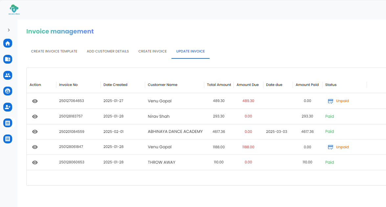Click Paid status of THROW AWAY invoice
The image size is (386, 207).
click(x=329, y=162)
